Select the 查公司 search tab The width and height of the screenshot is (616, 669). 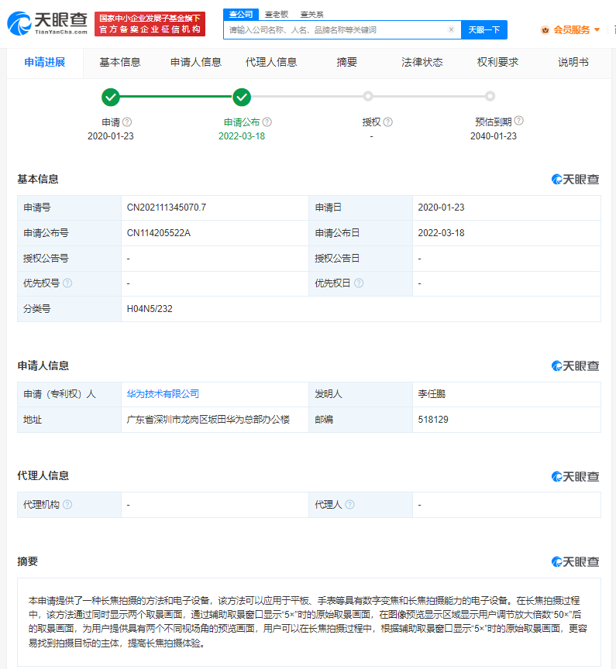click(x=241, y=15)
